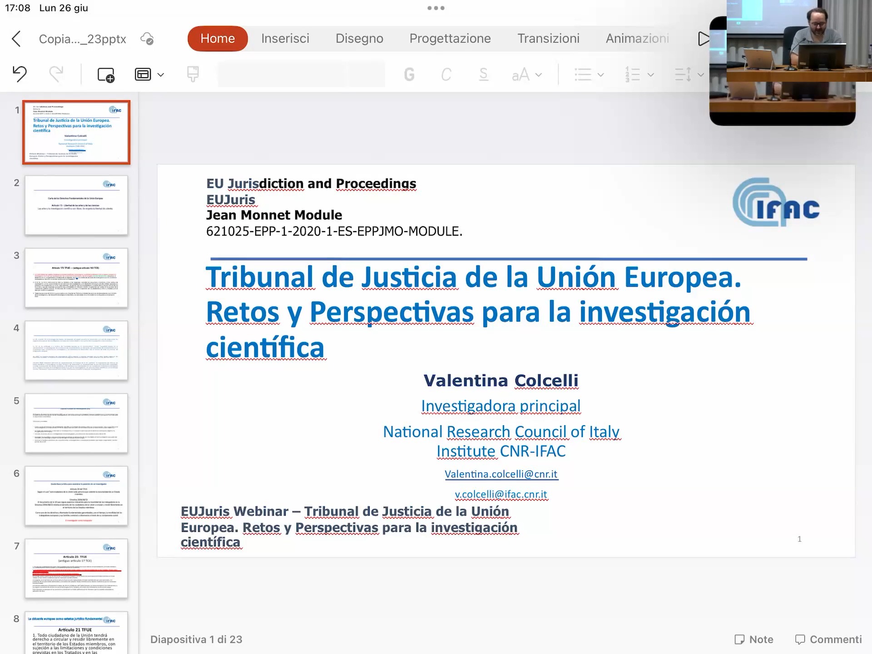Tap the clock showing 17:08

pos(18,8)
